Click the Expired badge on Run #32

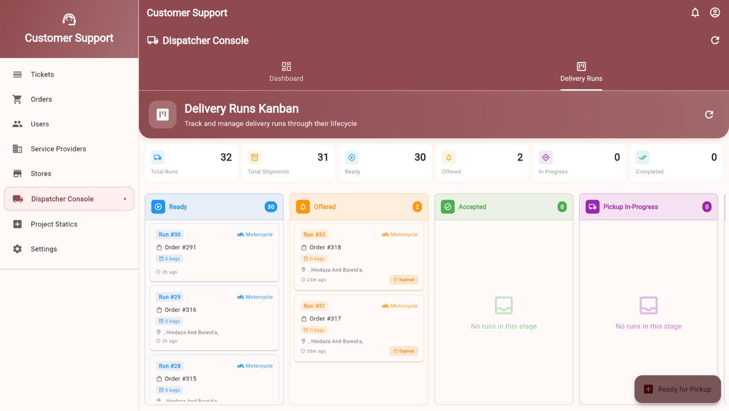[403, 280]
